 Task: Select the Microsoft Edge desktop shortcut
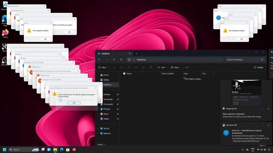coord(5,20)
